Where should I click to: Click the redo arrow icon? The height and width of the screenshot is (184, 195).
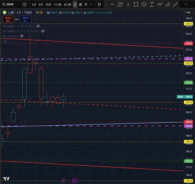(186, 4)
